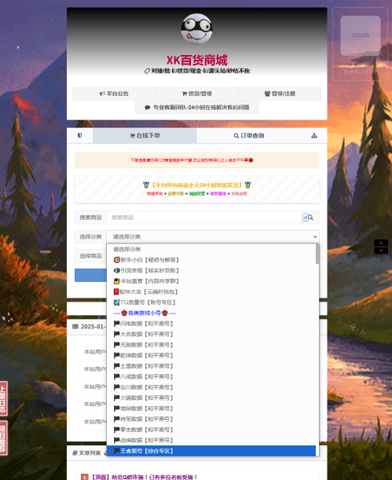392x480 pixels.
Task: Click the up arrow floating page button
Action: [x=381, y=243]
